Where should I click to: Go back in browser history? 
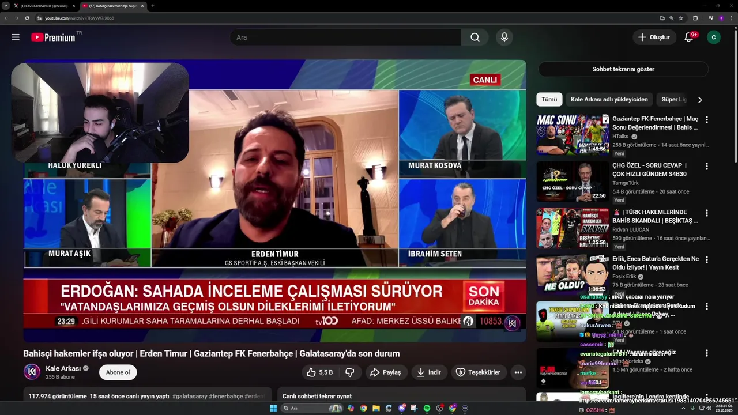coord(6,18)
